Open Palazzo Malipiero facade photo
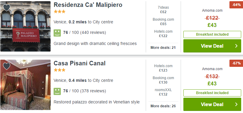This screenshot has height=113, width=243. 25,26
